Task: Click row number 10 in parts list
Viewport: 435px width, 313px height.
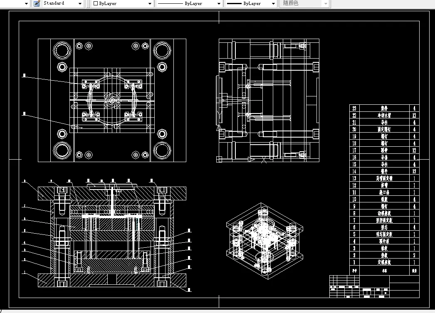Action: pos(354,200)
